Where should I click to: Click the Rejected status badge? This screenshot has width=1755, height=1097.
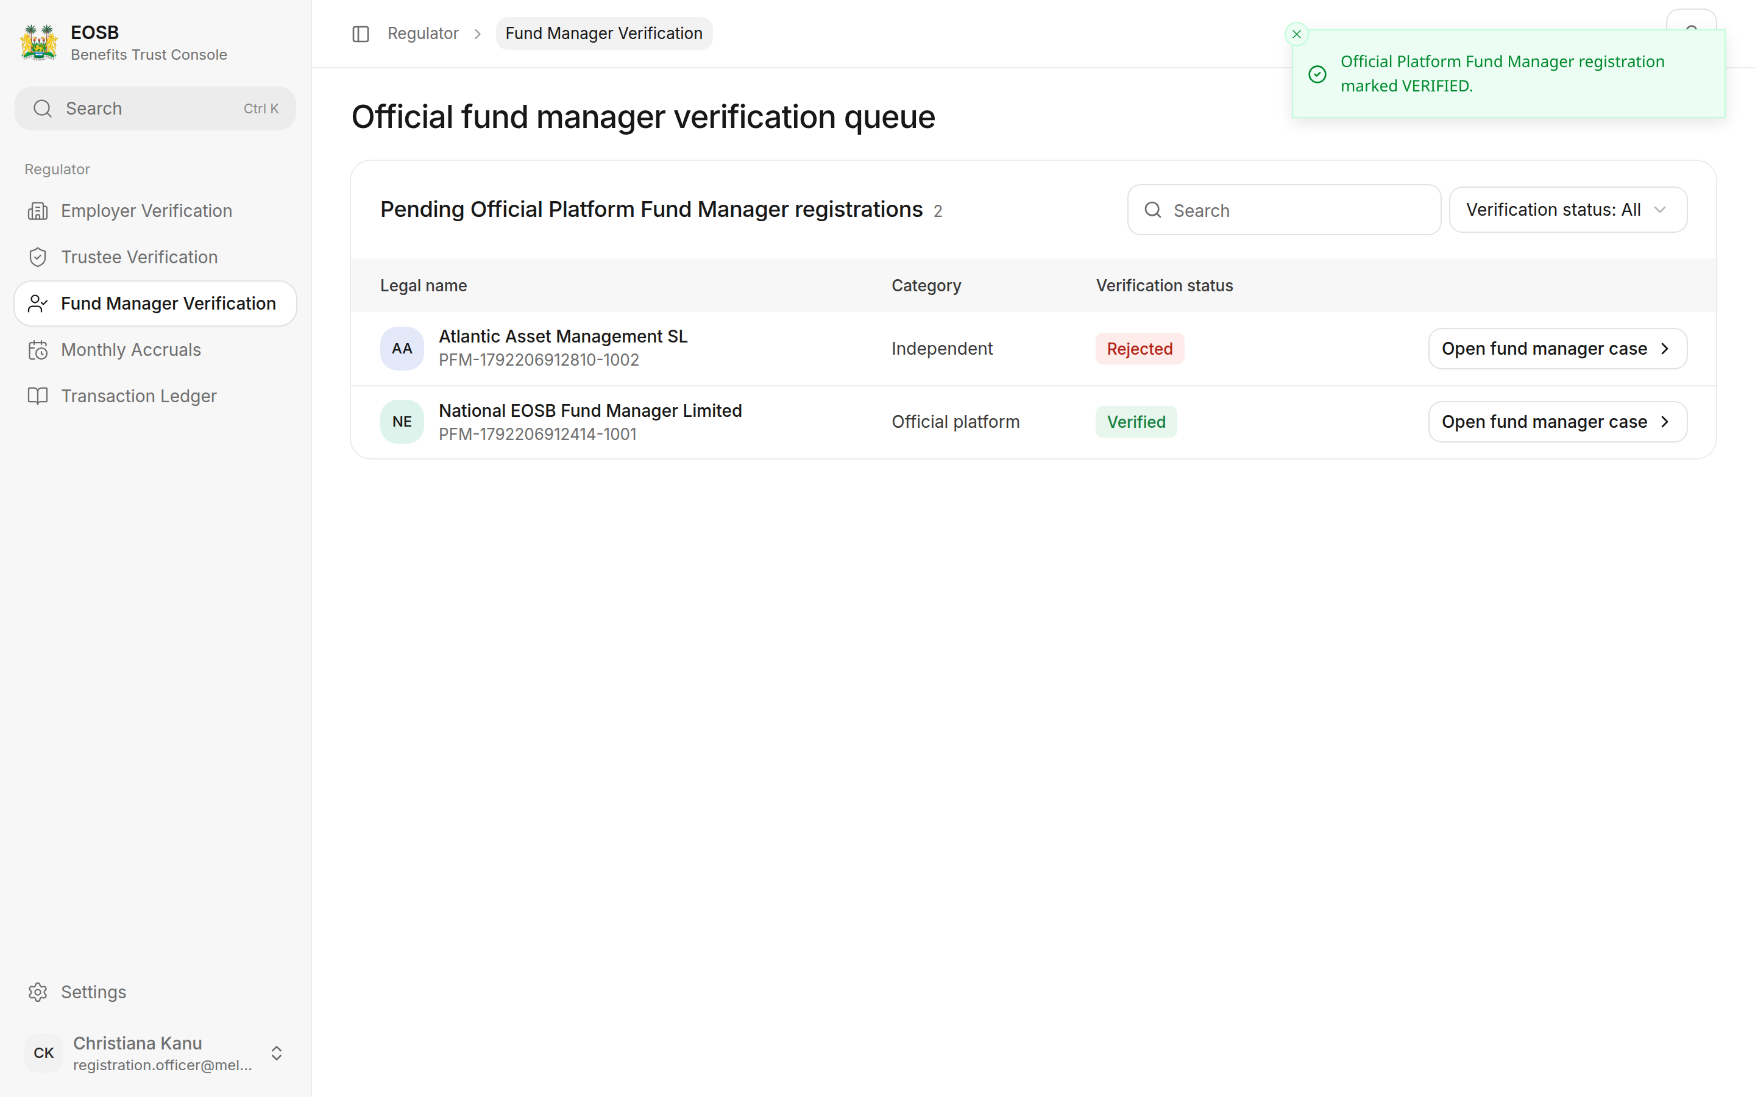pyautogui.click(x=1140, y=349)
